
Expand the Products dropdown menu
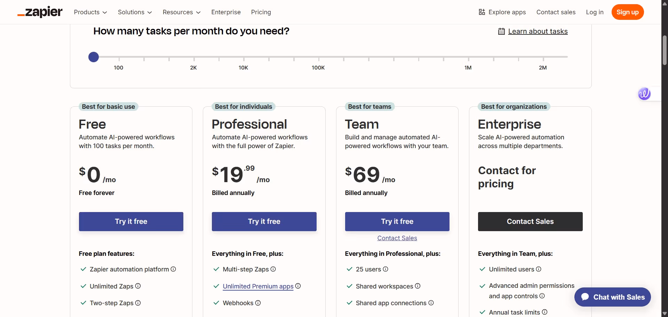click(90, 12)
